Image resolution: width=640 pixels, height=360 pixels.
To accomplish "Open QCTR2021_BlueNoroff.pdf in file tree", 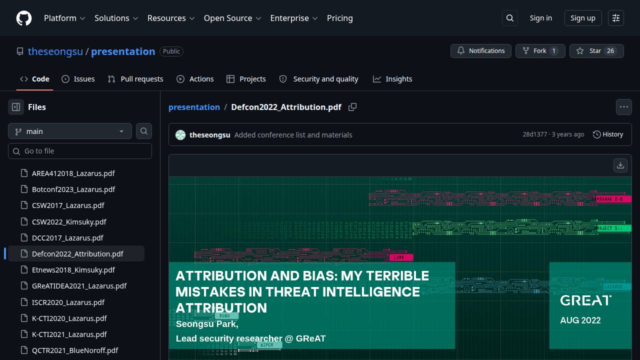I will point(75,350).
